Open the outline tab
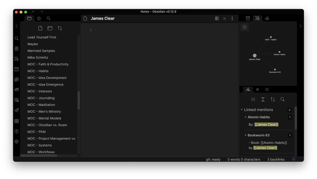The image size is (317, 179). point(267,89)
